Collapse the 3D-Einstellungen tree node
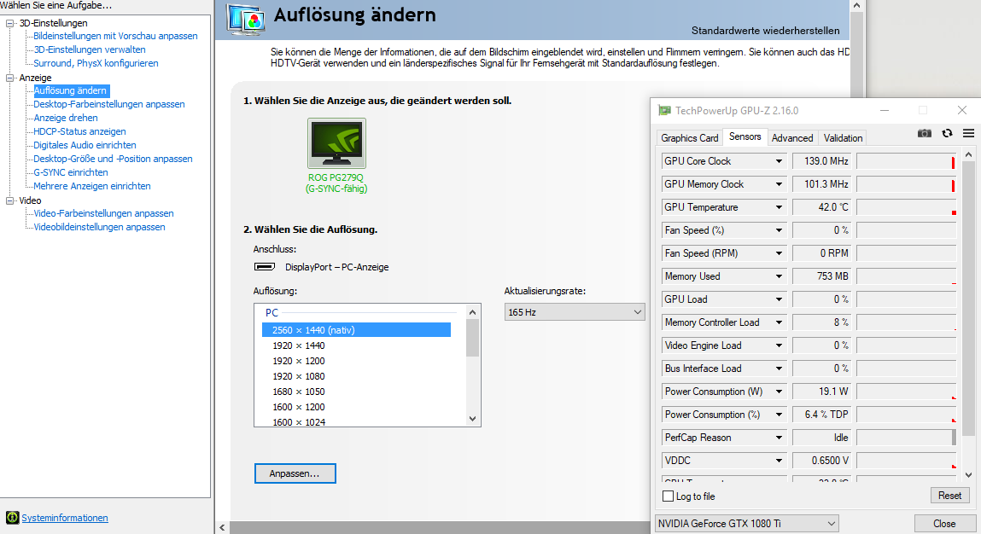The height and width of the screenshot is (534, 981). click(9, 23)
